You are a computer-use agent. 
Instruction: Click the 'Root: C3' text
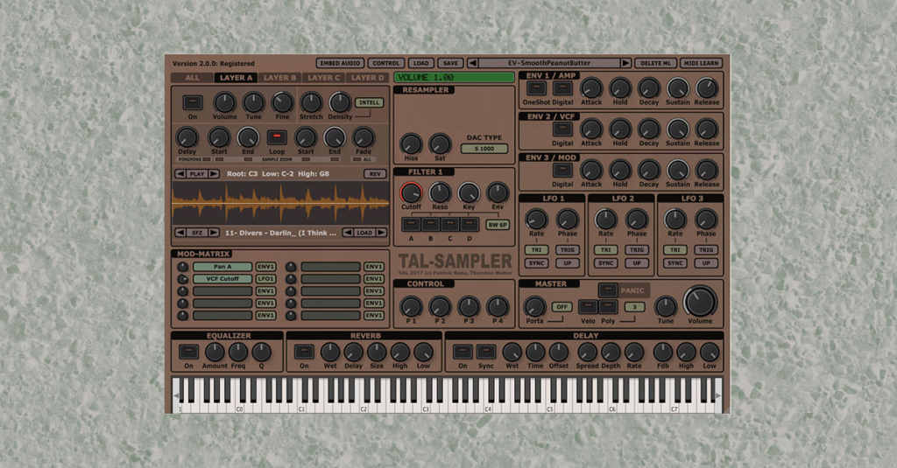(242, 174)
